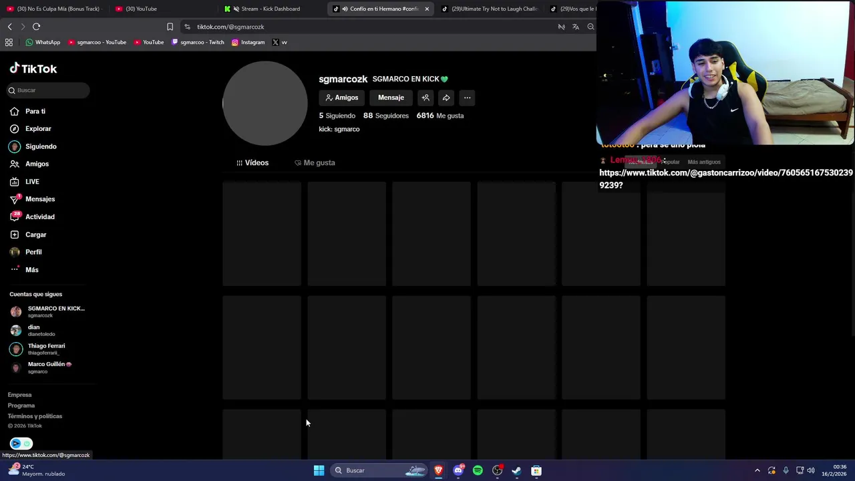Open the profile three-dots options menu
The width and height of the screenshot is (855, 481).
pos(467,98)
